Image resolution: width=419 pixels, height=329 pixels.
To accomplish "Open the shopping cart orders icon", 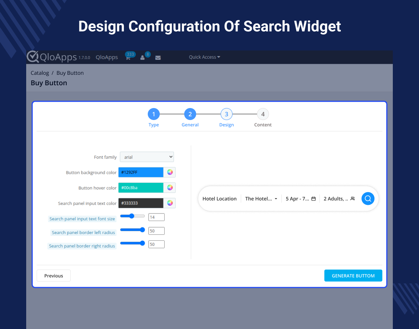I will [x=128, y=58].
